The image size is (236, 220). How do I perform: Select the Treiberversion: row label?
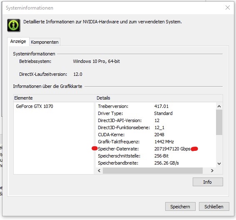point(113,106)
